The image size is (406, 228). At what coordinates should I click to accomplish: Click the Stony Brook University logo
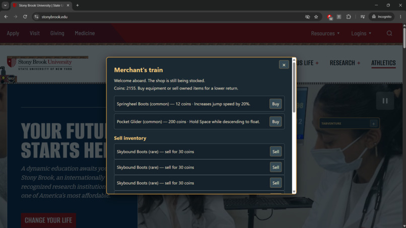[40, 63]
